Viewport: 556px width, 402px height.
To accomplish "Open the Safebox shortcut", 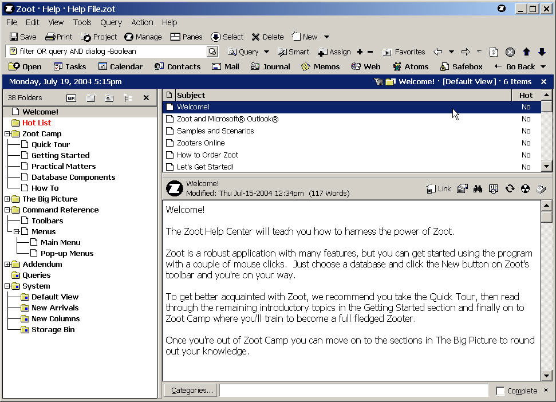I will click(461, 66).
